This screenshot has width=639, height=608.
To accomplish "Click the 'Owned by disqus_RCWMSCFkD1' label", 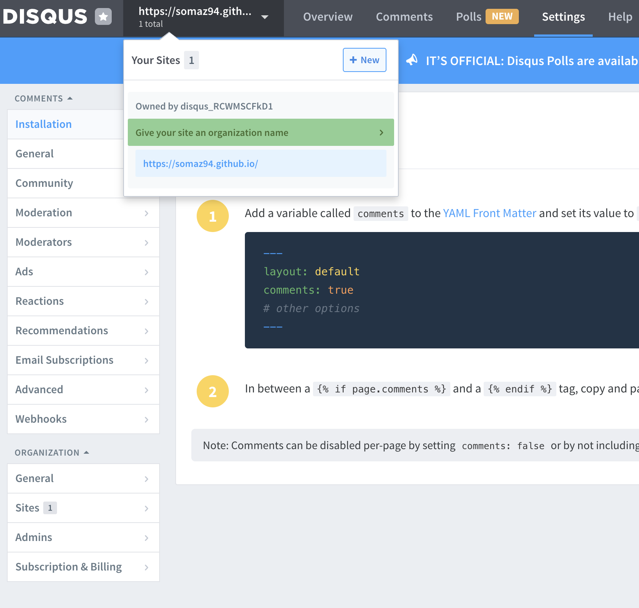I will coord(204,106).
